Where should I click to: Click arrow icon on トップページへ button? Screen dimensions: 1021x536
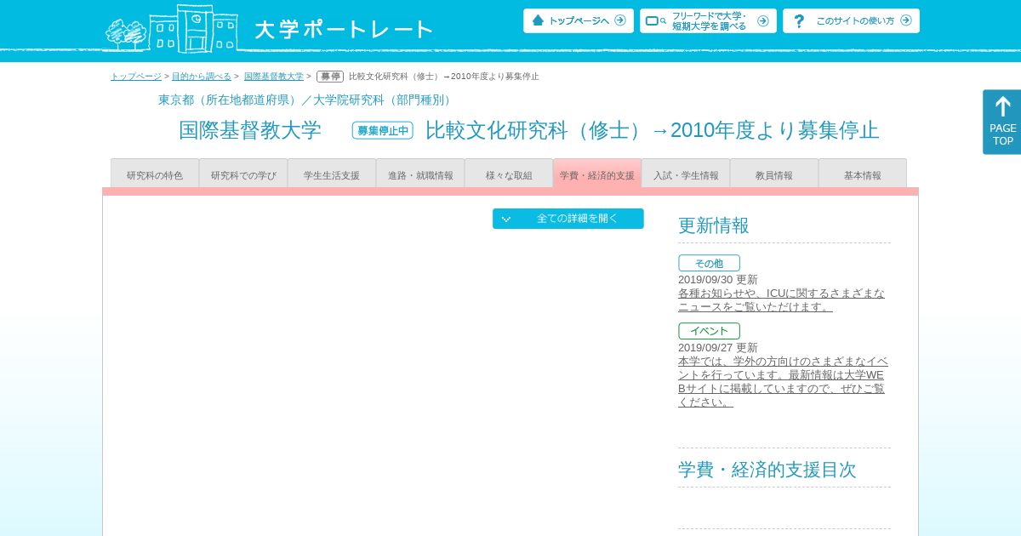pos(619,20)
